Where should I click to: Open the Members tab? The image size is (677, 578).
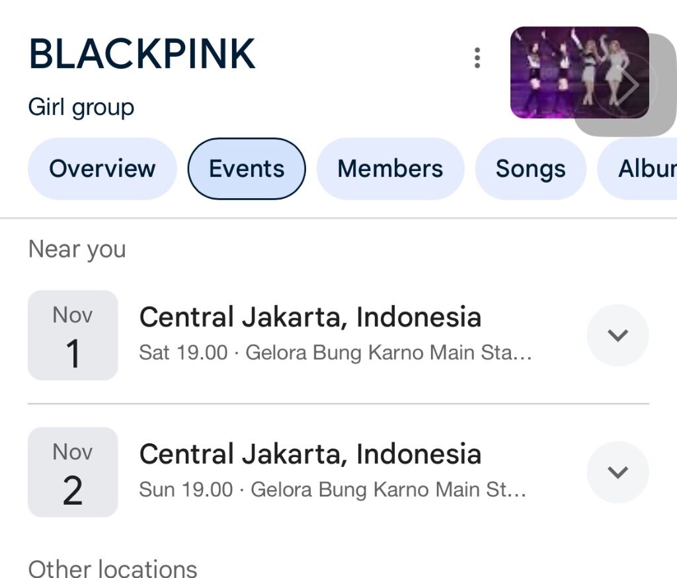click(390, 168)
